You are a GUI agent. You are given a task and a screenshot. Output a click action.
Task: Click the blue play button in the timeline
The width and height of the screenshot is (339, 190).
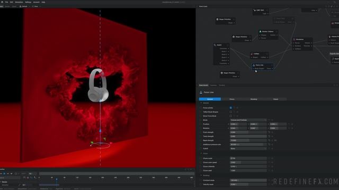click(4, 174)
